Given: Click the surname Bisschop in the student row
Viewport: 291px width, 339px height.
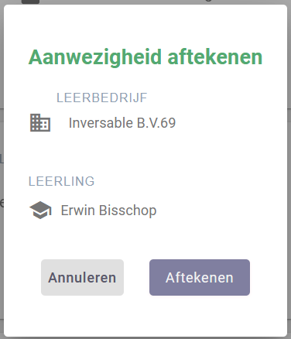Looking at the screenshot, I should pos(128,211).
